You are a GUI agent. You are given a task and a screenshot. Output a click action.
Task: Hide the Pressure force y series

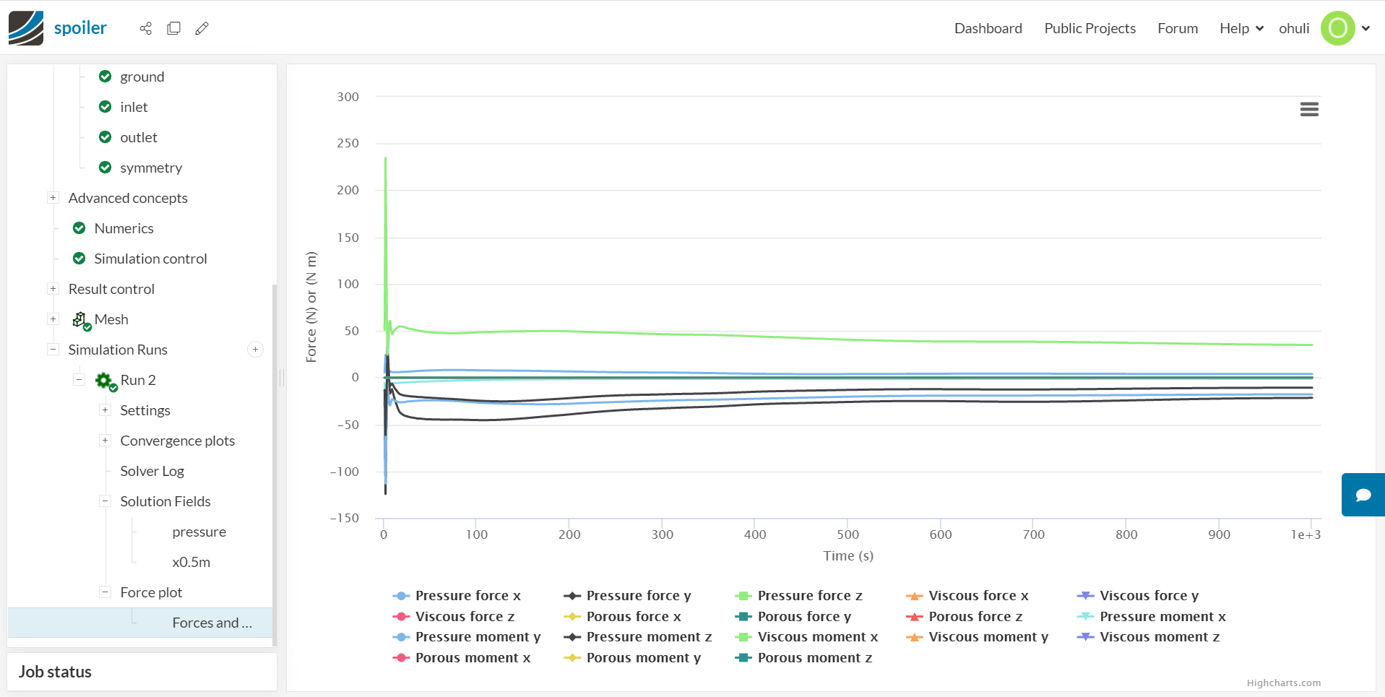coord(638,596)
